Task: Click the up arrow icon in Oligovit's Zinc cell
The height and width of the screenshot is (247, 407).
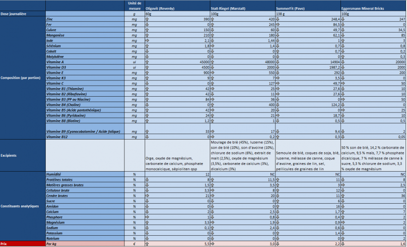Action: coord(147,20)
